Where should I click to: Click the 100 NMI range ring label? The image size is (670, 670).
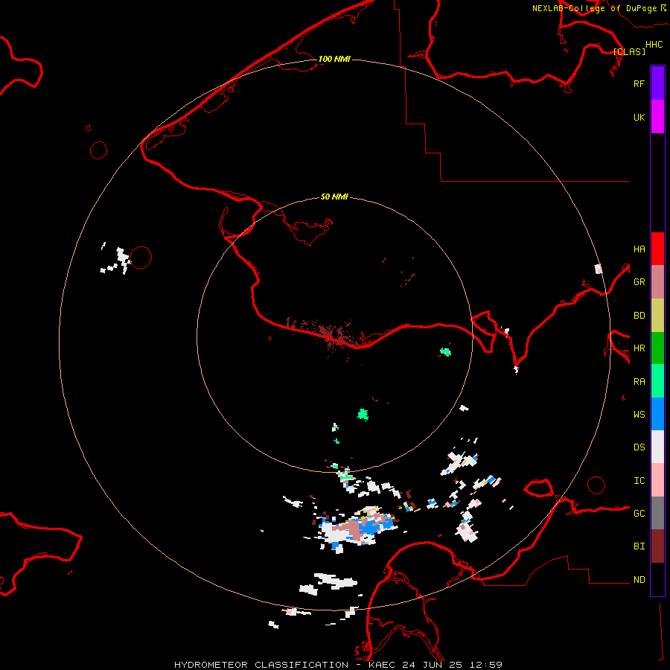pyautogui.click(x=334, y=59)
